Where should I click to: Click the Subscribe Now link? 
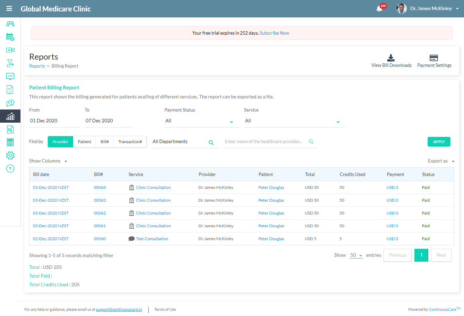pos(274,33)
